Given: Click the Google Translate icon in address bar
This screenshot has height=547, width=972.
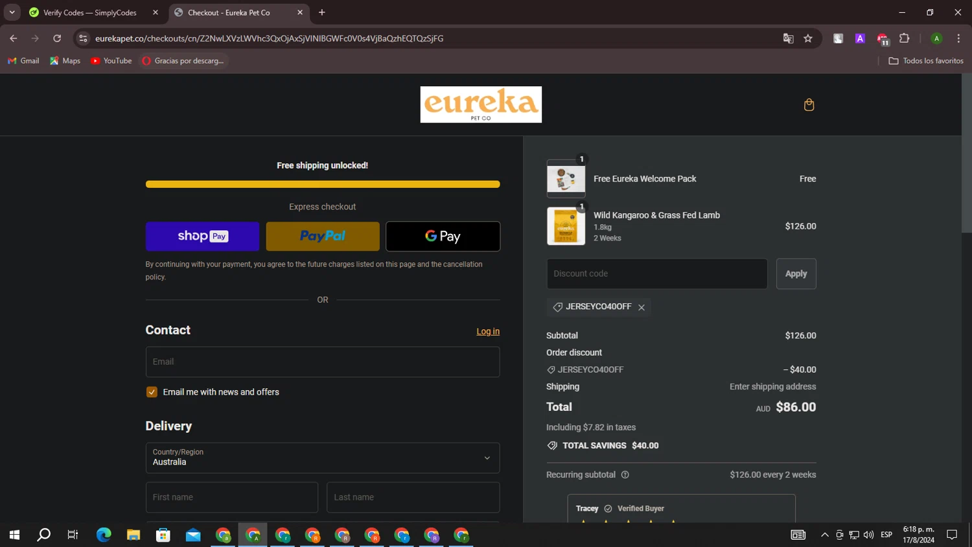Looking at the screenshot, I should click(788, 38).
